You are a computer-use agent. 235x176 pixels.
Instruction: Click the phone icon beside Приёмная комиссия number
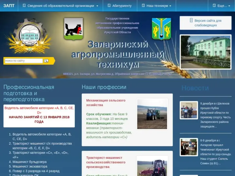[147, 74]
